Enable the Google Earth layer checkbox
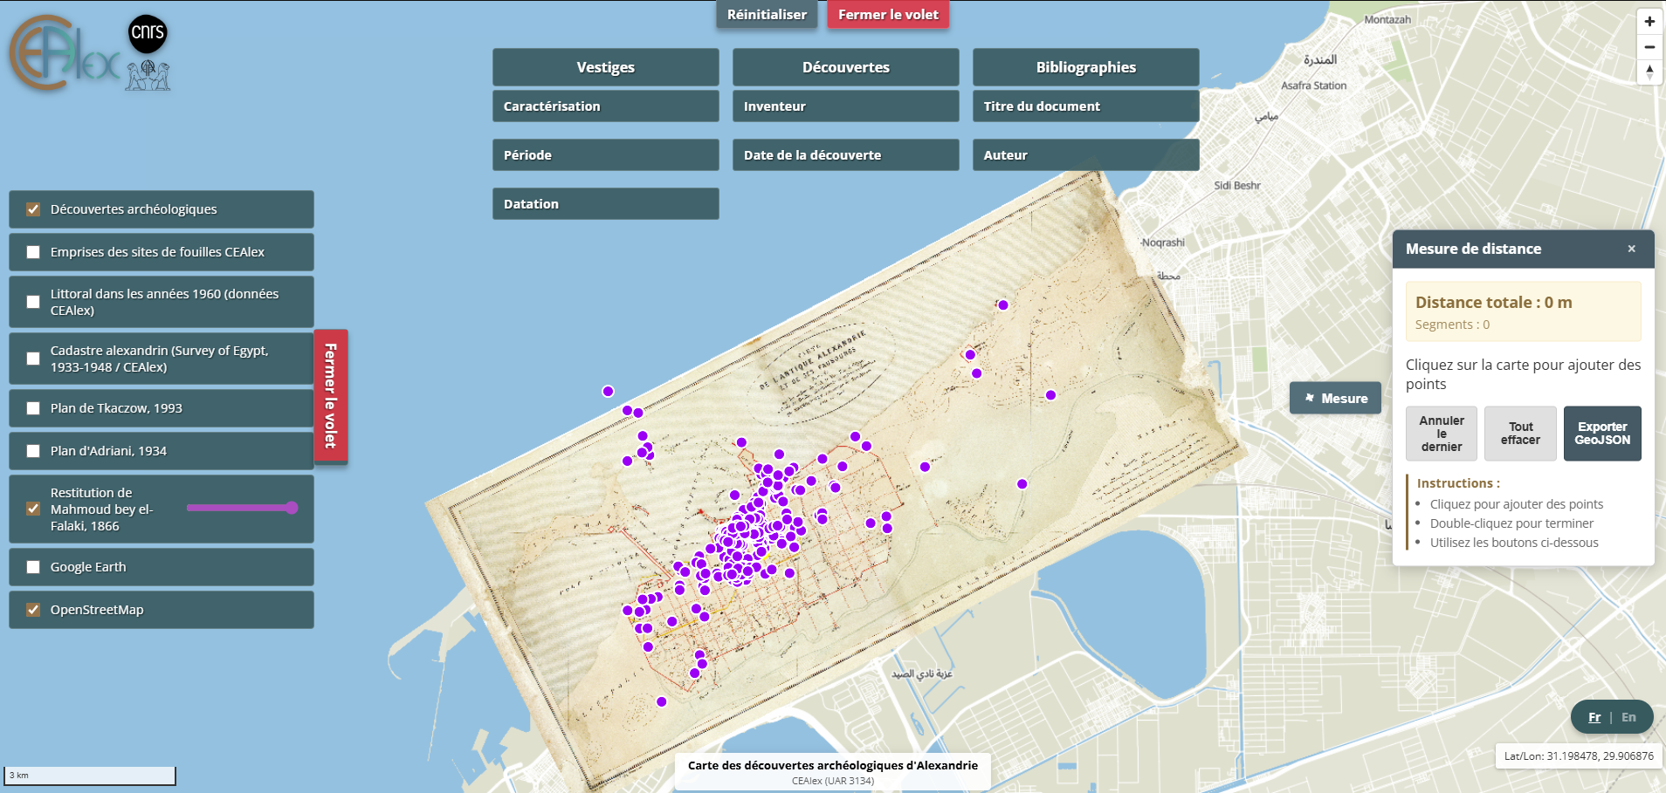The height and width of the screenshot is (793, 1666). click(33, 567)
